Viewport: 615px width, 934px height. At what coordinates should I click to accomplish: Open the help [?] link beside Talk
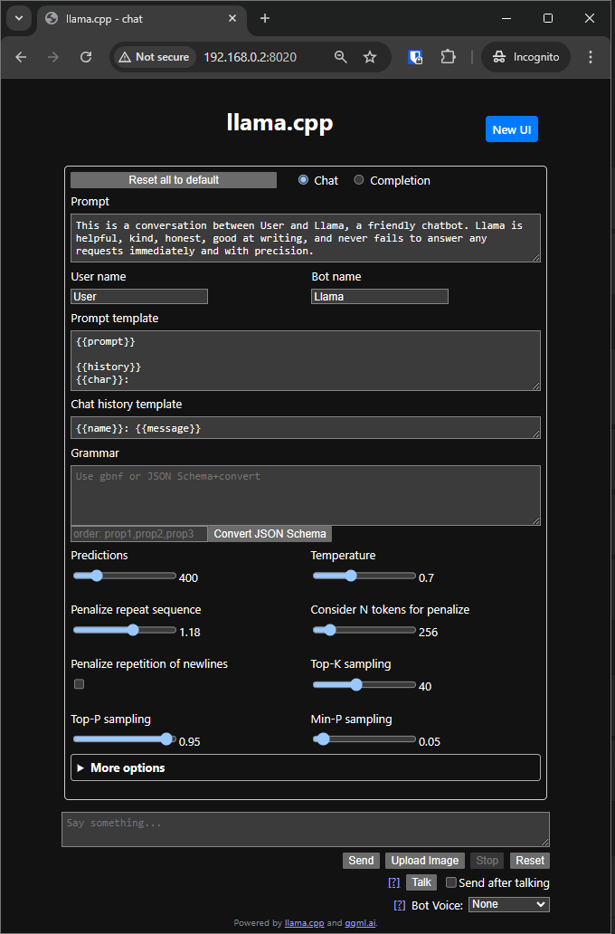[x=393, y=882]
